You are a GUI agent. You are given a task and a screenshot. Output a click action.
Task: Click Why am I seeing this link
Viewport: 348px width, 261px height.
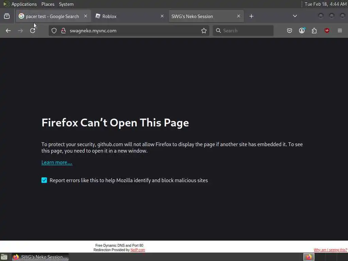330,250
